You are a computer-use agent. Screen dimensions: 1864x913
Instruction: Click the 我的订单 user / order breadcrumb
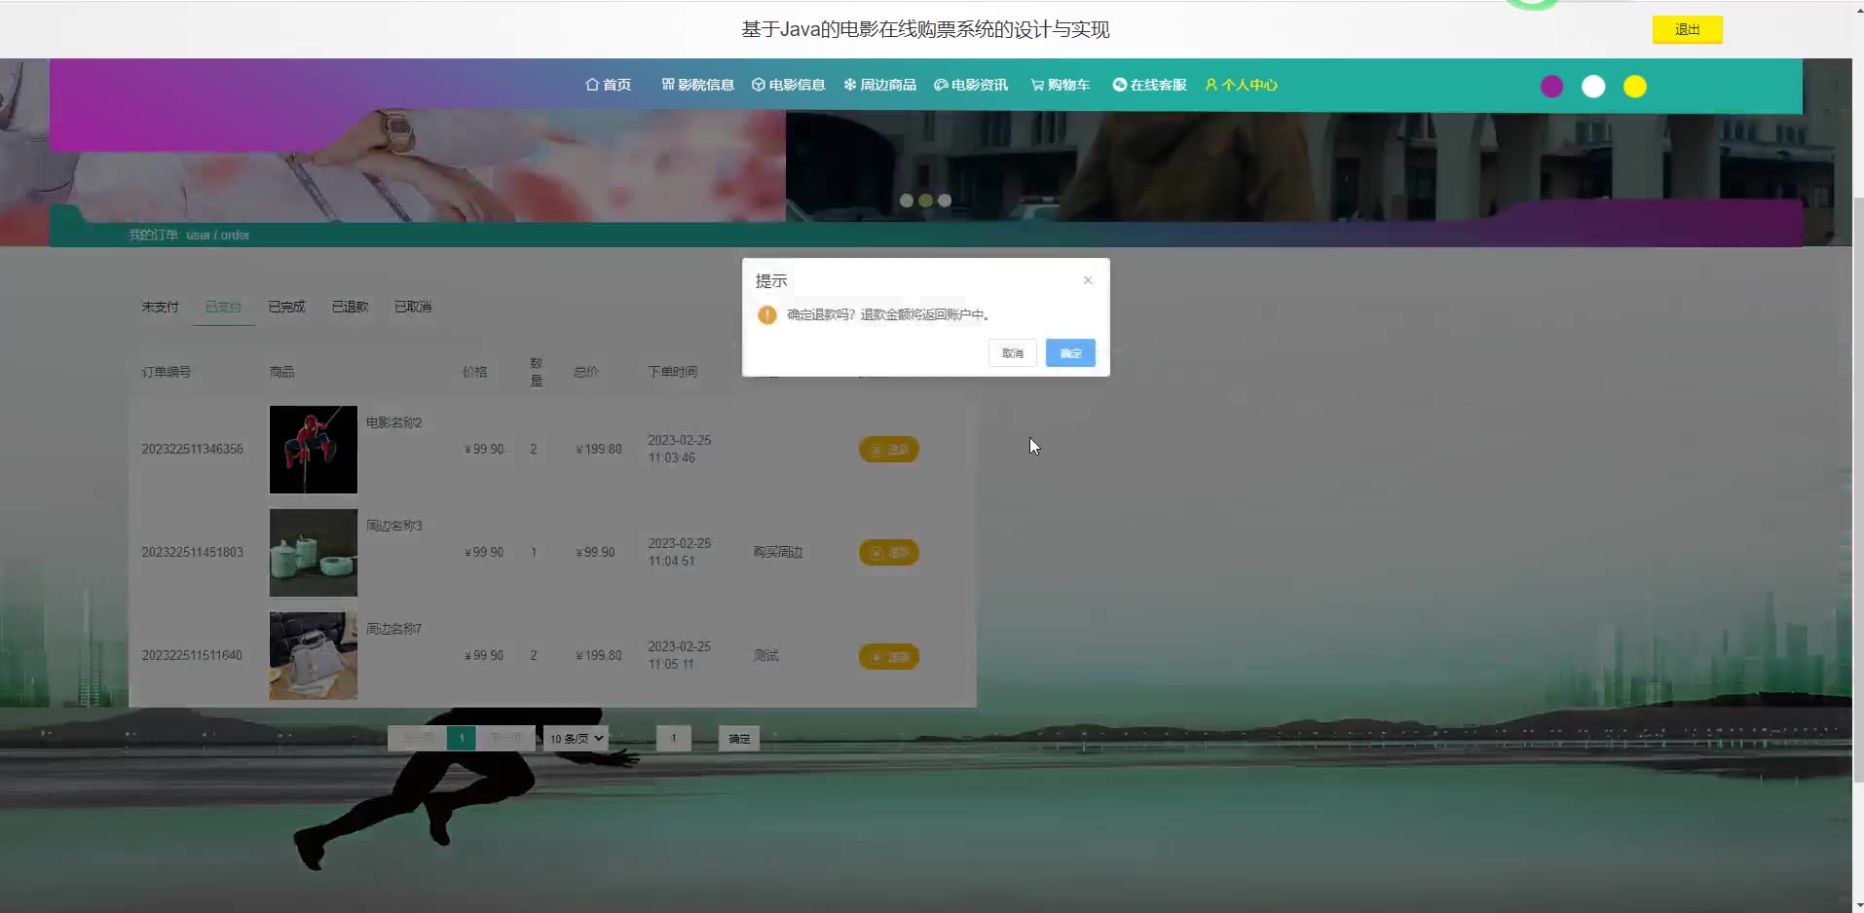[x=189, y=235]
